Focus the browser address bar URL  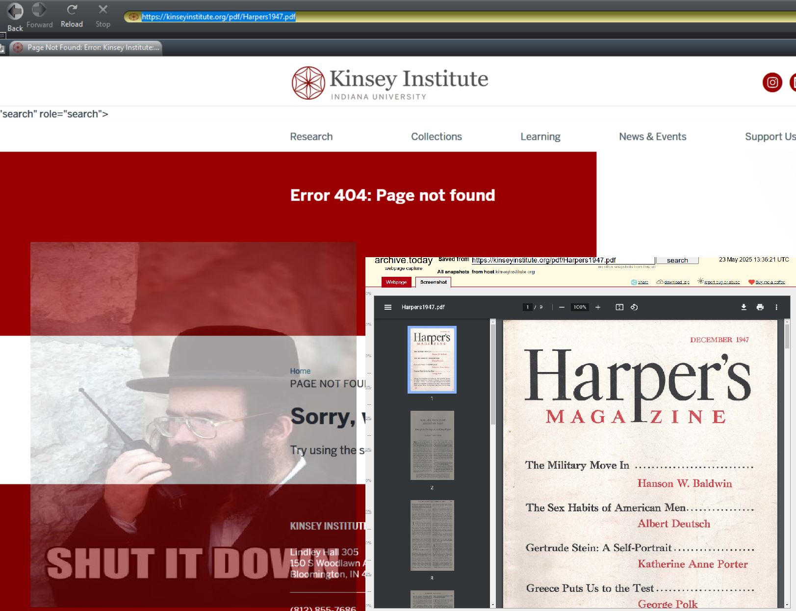(219, 17)
